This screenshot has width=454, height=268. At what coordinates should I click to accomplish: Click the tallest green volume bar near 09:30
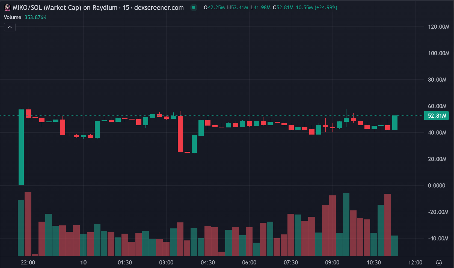click(346, 224)
